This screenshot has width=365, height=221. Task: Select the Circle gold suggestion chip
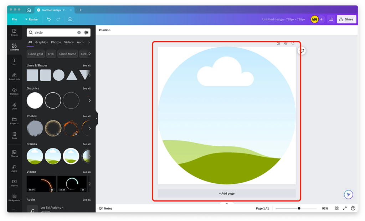(36, 54)
